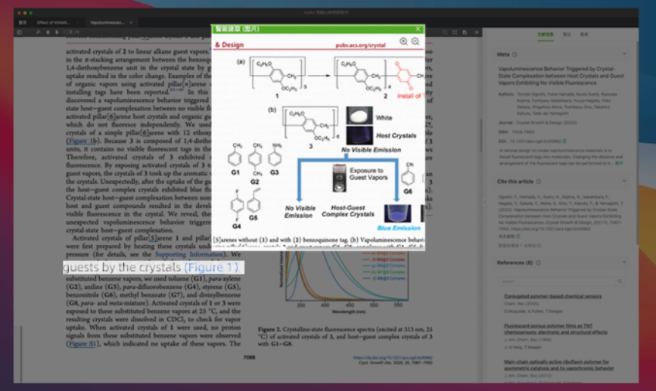Viewport: 656px width, 391px height.
Task: Click the magnifier icon in references search
Action: coord(620,281)
